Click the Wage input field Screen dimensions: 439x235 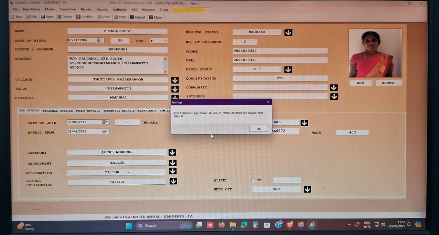tap(352, 132)
